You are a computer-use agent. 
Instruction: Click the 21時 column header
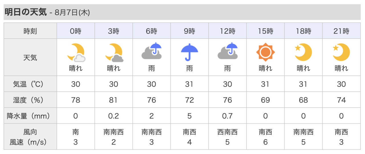pyautogui.click(x=341, y=31)
